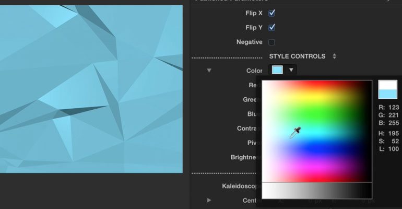
Task: Collapse the Color disclosure triangle
Action: (209, 71)
